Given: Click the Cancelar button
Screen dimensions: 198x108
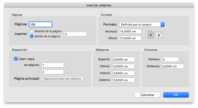Looking at the screenshot, I should tap(147, 95).
